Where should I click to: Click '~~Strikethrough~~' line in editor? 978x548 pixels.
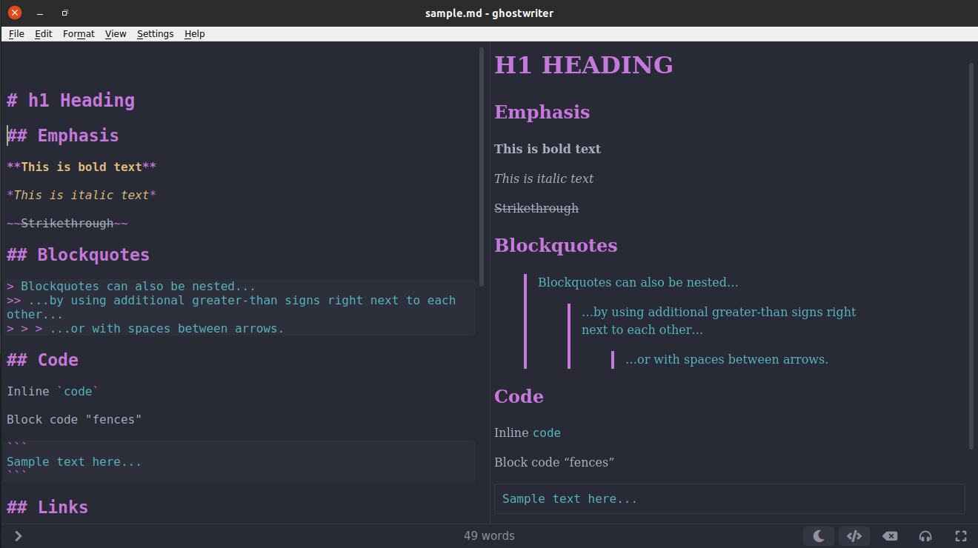pos(67,224)
